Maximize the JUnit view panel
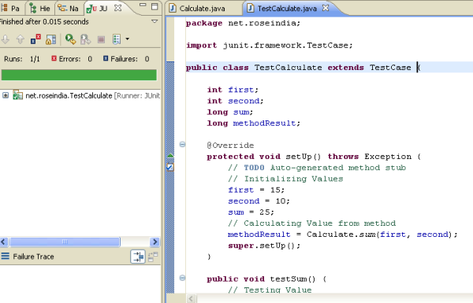Viewport: 473px width, 303px height. coord(155,6)
